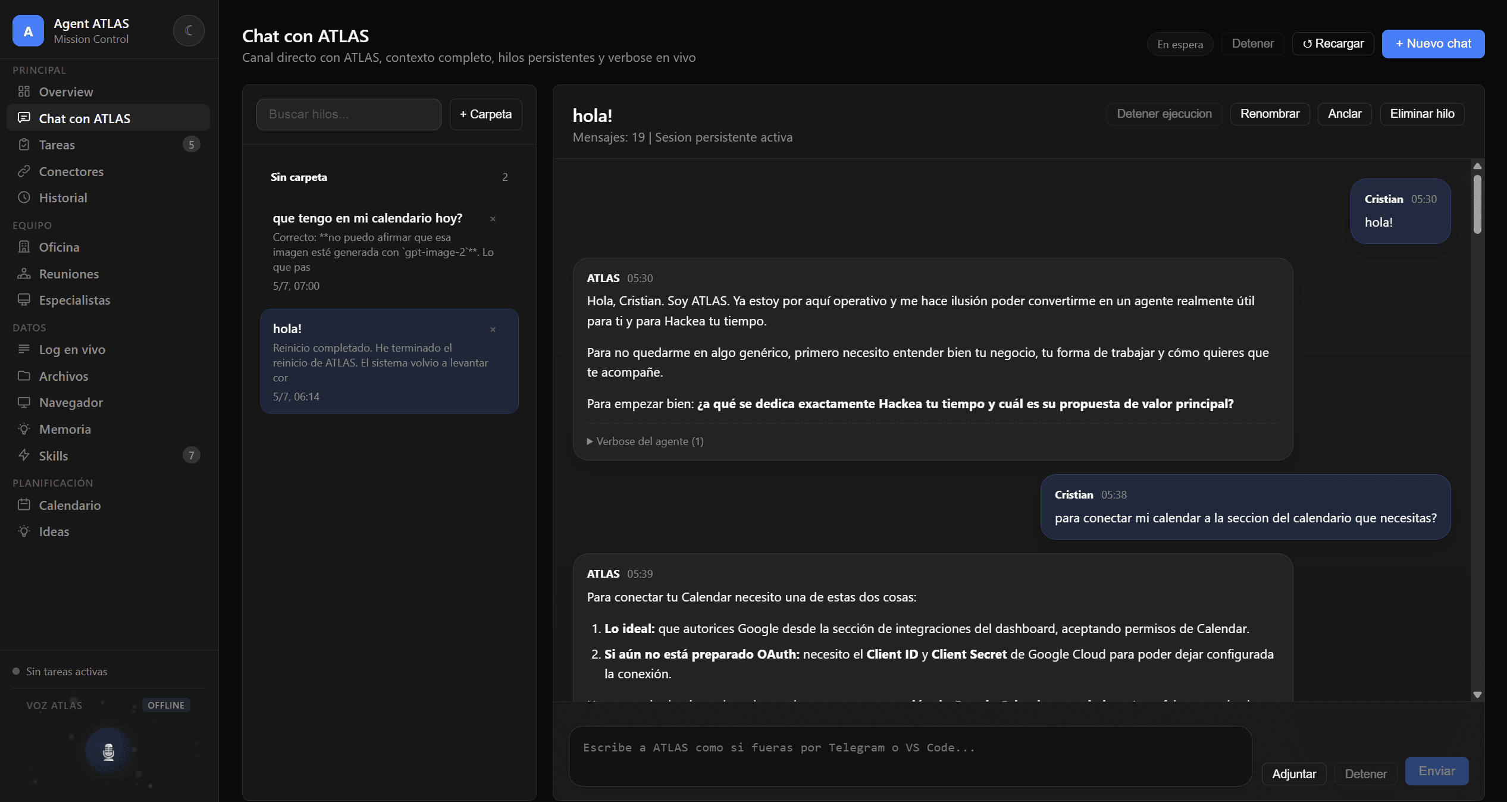Open Historial with the clock icon
The height and width of the screenshot is (802, 1507).
pyautogui.click(x=24, y=198)
